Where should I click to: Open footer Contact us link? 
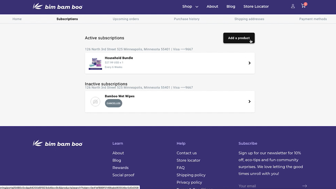pos(187,153)
